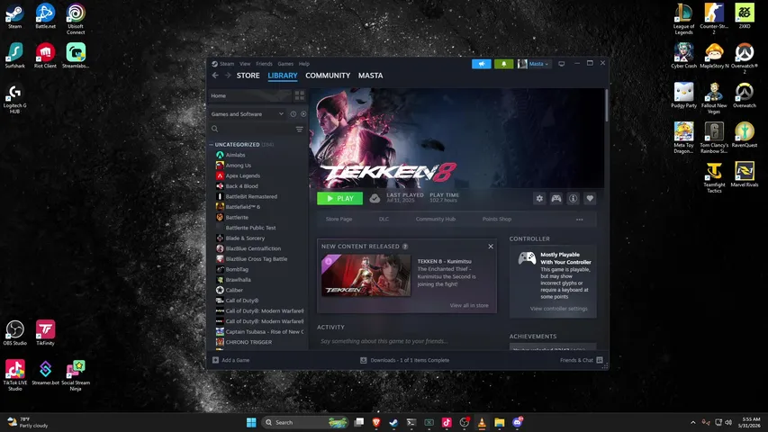Open the View menu

[x=245, y=64]
